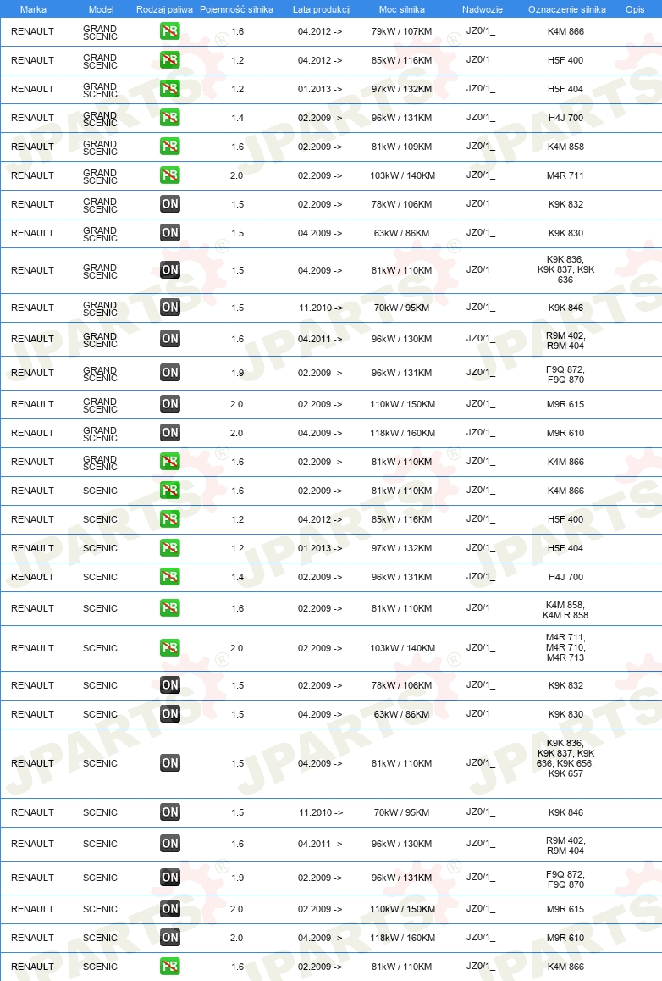Screen dimensions: 662x981
Task: Click PB icon in Scenic H4J 700 row
Action: click(169, 576)
